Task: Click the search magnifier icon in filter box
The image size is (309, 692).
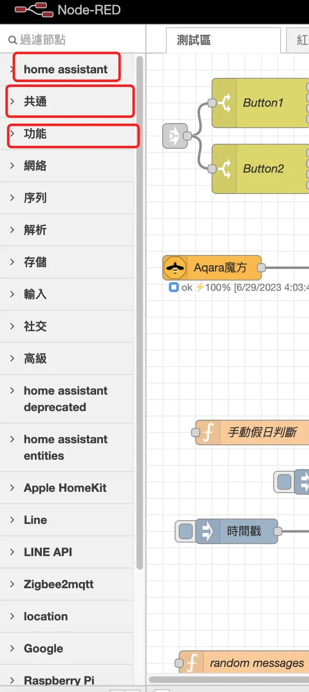Action: pos(13,40)
